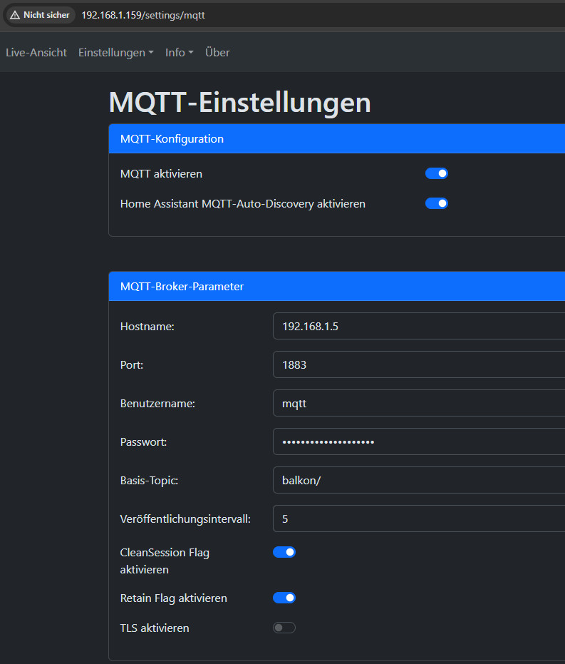The image size is (565, 664).
Task: Go to the Über page
Action: 217,53
